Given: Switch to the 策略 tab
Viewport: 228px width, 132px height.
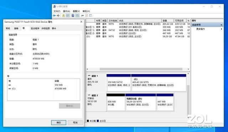Looking at the screenshot, I should pyautogui.click(x=16, y=28).
